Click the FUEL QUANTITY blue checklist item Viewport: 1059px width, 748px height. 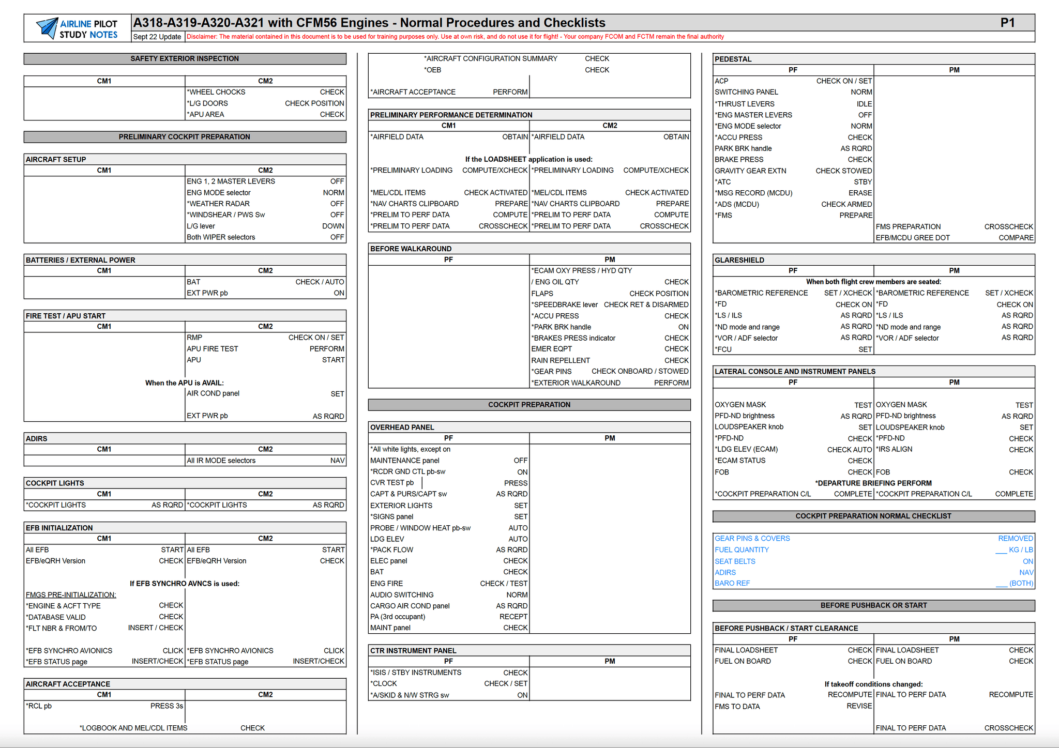[742, 550]
